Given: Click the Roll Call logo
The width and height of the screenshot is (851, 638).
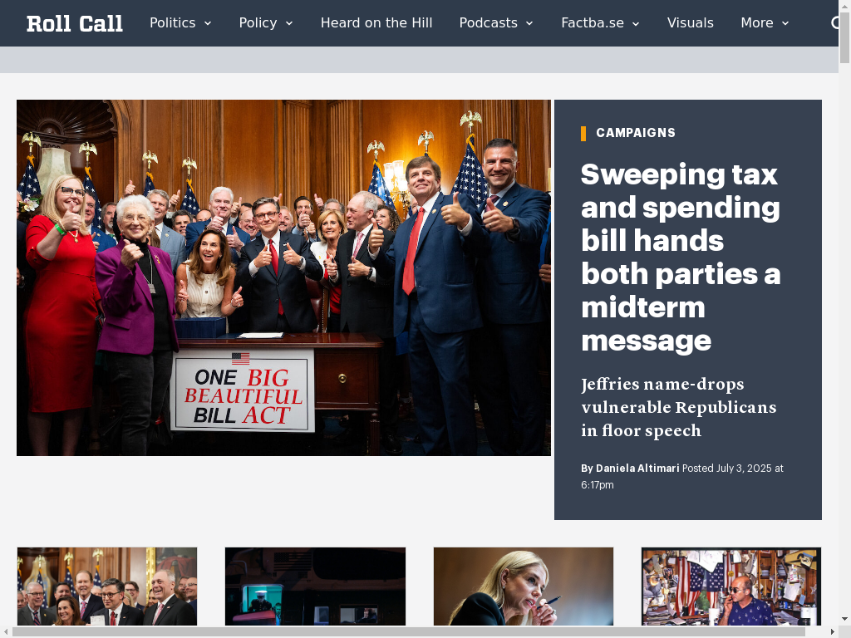Looking at the screenshot, I should [74, 23].
